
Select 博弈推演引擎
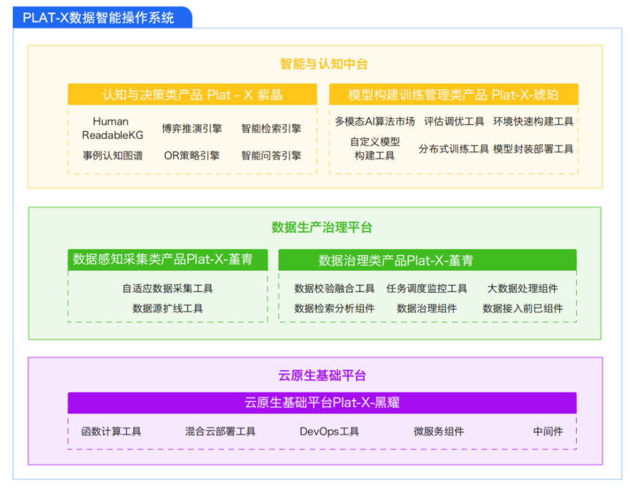[192, 128]
